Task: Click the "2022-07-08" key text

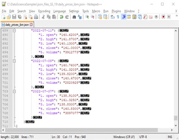Action: tap(43, 61)
